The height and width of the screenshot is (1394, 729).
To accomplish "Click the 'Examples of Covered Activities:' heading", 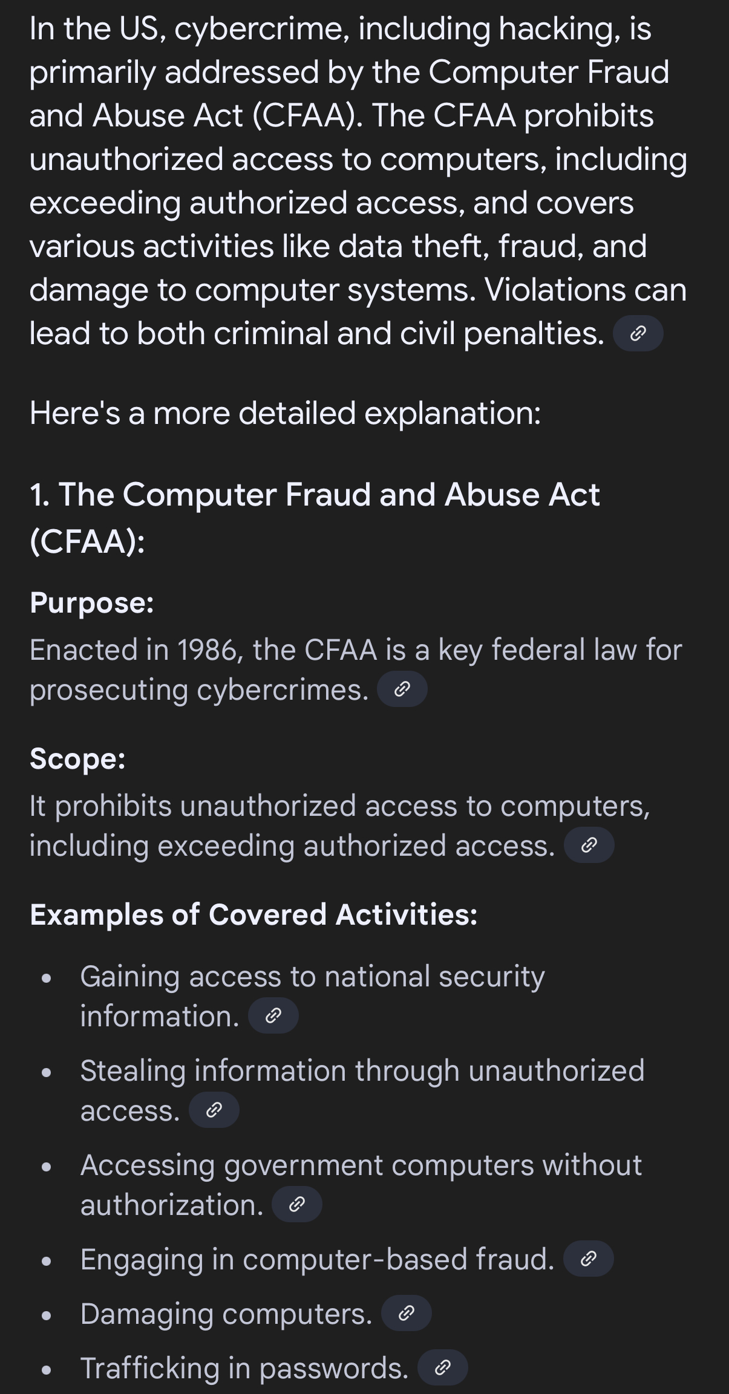I will pyautogui.click(x=253, y=914).
